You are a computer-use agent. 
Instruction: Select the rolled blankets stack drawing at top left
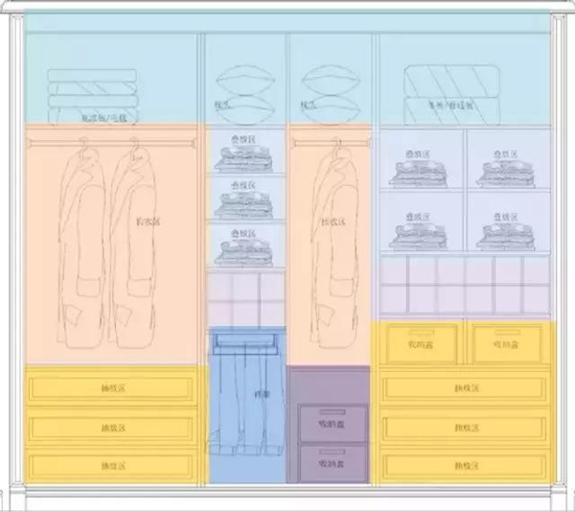[x=93, y=97]
